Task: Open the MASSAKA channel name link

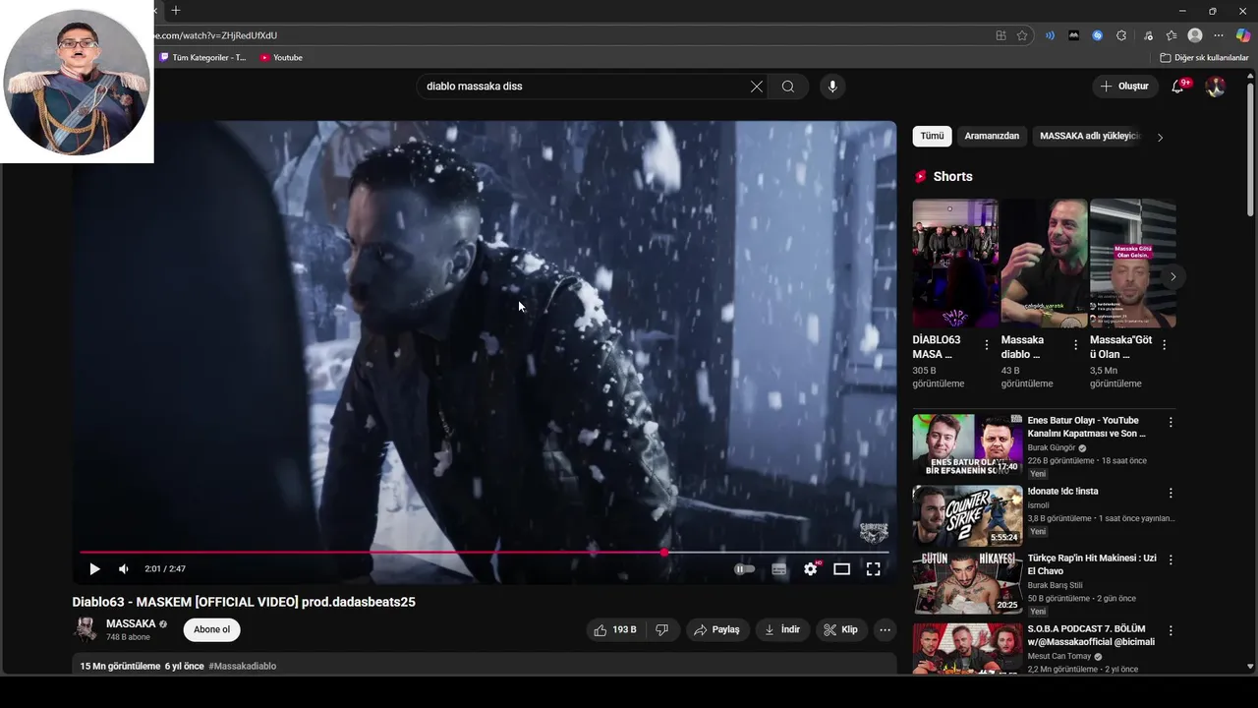Action: pyautogui.click(x=131, y=623)
